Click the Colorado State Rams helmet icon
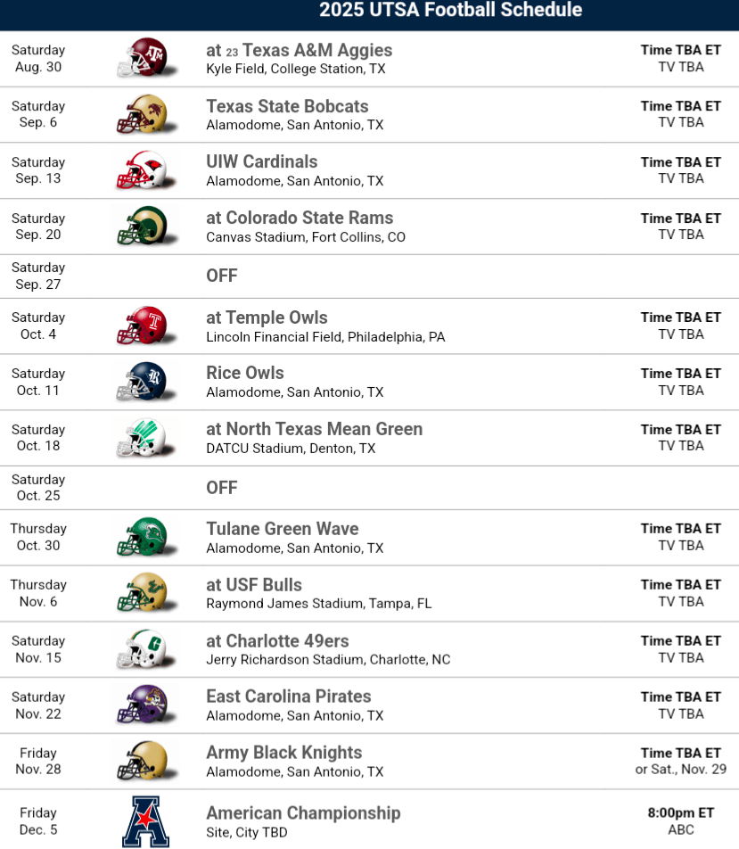Viewport: 739px width, 849px height. pyautogui.click(x=142, y=227)
